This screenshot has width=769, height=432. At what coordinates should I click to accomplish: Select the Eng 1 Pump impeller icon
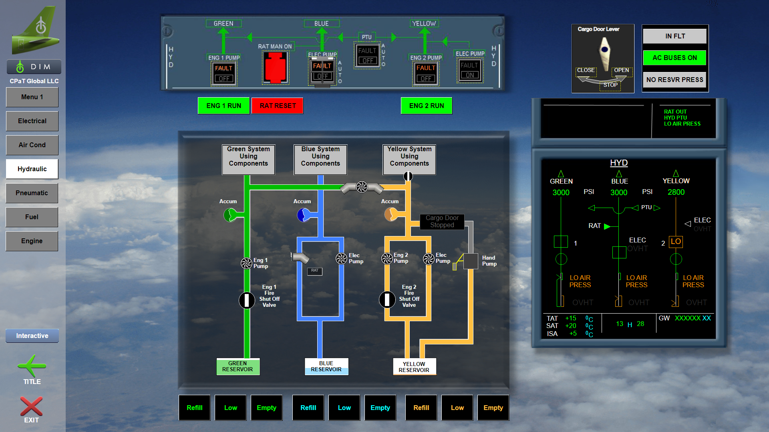[246, 263]
